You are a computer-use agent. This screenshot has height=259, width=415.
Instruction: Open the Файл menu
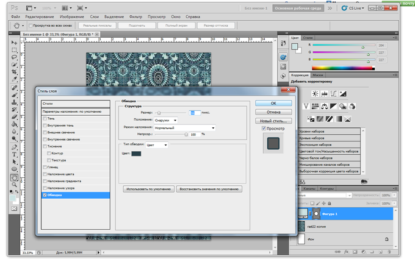coord(15,16)
